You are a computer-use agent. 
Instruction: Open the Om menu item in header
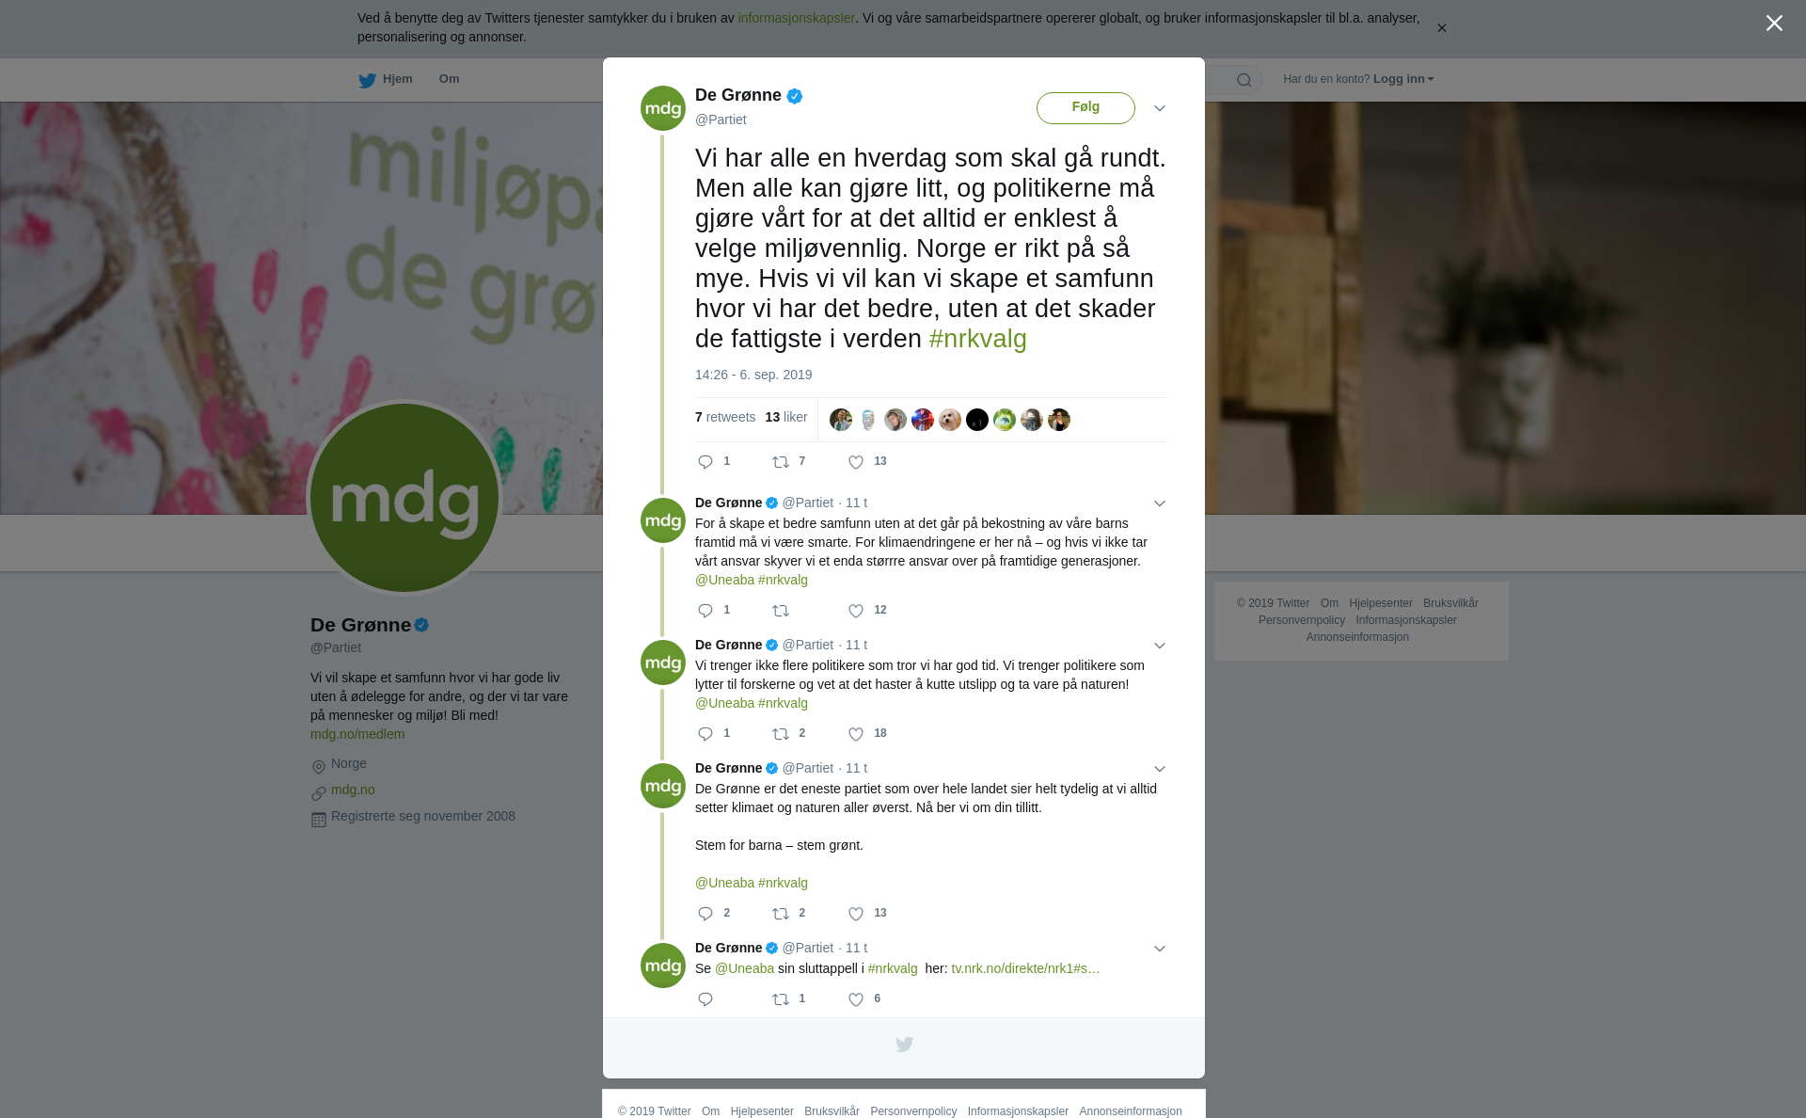(x=449, y=79)
